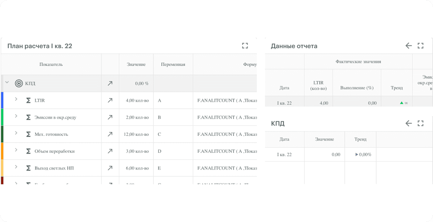Click I кв. 22 cell in КПД table
Viewport: 433px width, 222px height.
click(x=285, y=155)
